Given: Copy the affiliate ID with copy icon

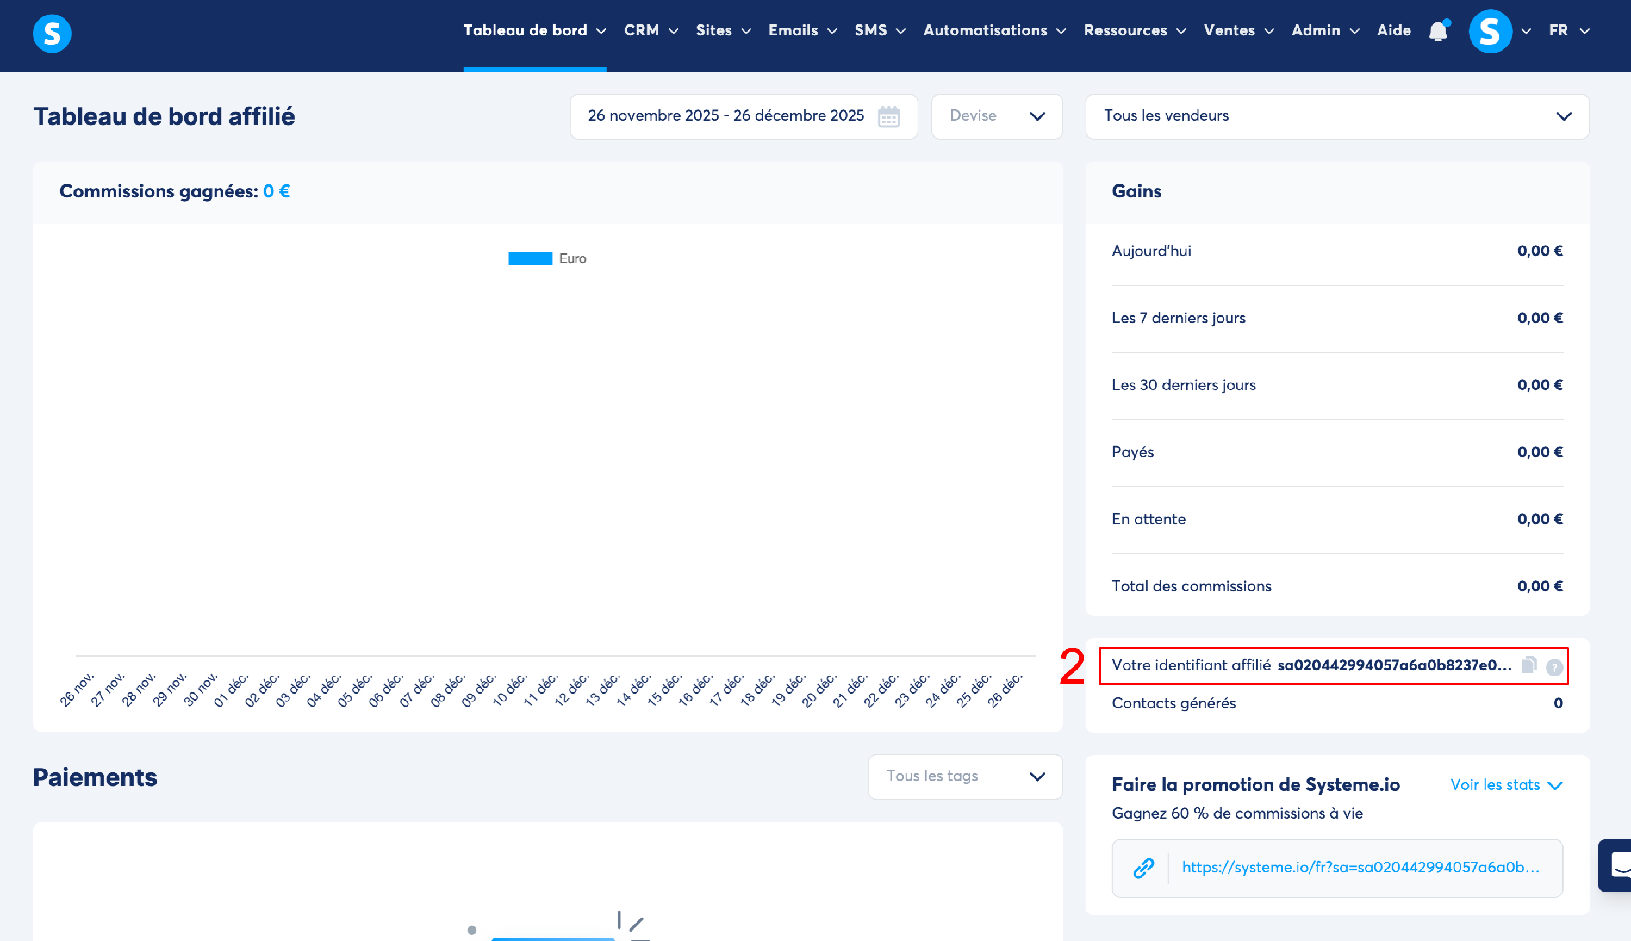Looking at the screenshot, I should (x=1529, y=664).
